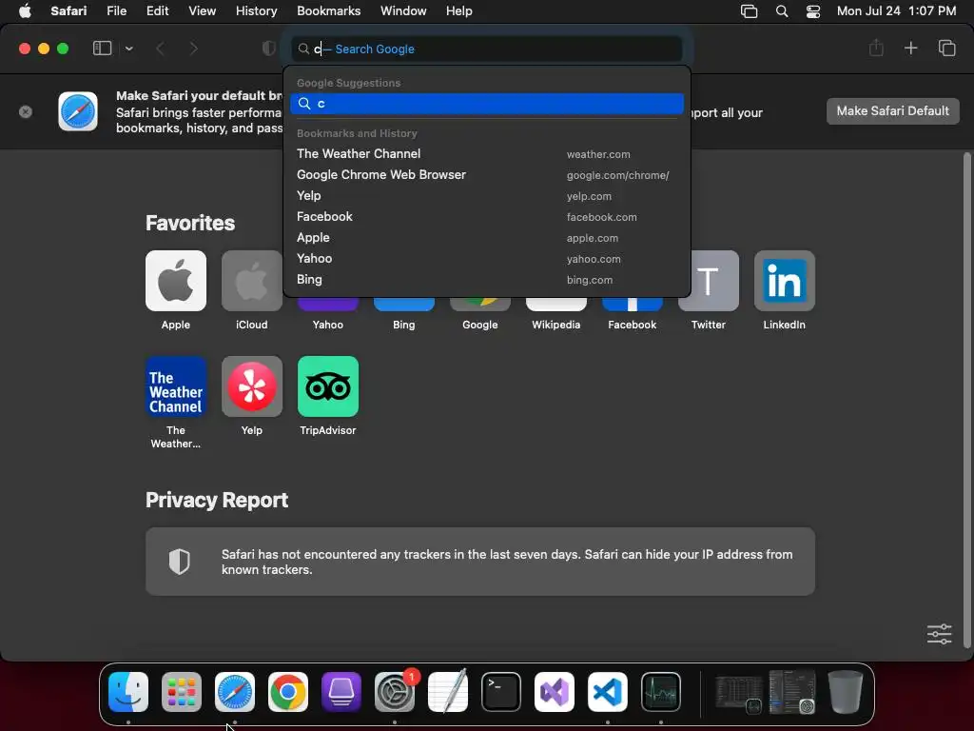This screenshot has width=974, height=731.
Task: Click the page vertical scrollbar
Action: [966, 400]
